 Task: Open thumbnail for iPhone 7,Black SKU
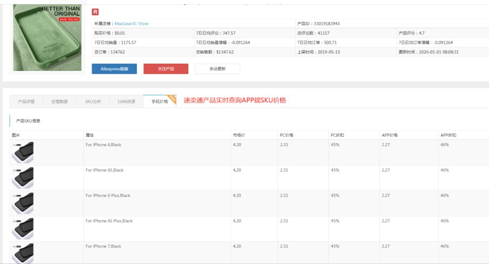pos(23,254)
